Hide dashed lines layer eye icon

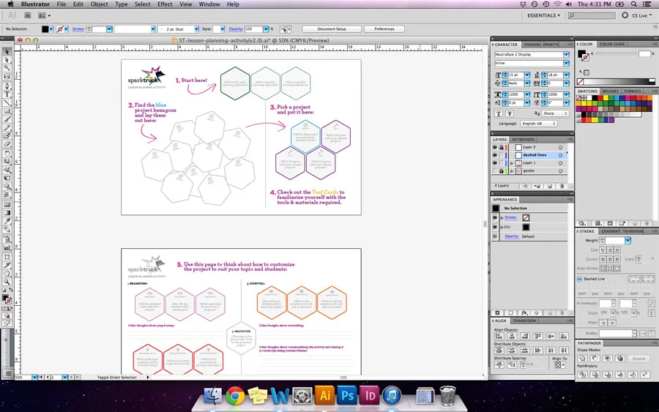pos(495,155)
